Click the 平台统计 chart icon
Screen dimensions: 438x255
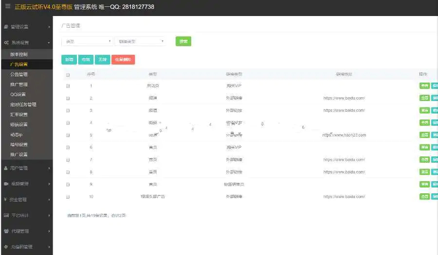coord(6,215)
